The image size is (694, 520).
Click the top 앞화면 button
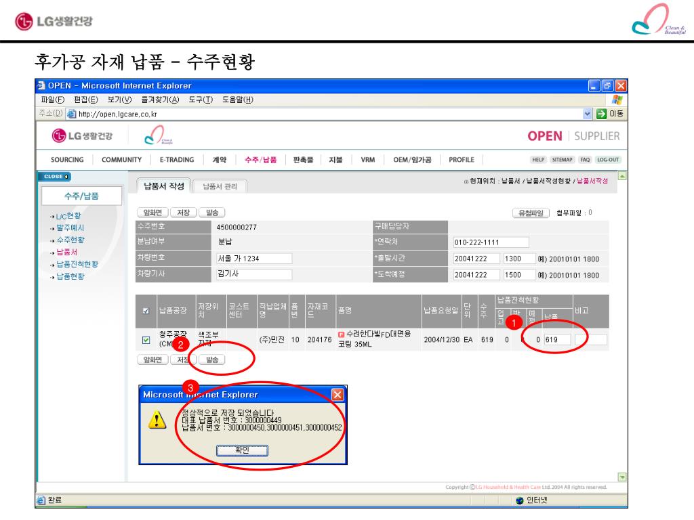pyautogui.click(x=152, y=213)
